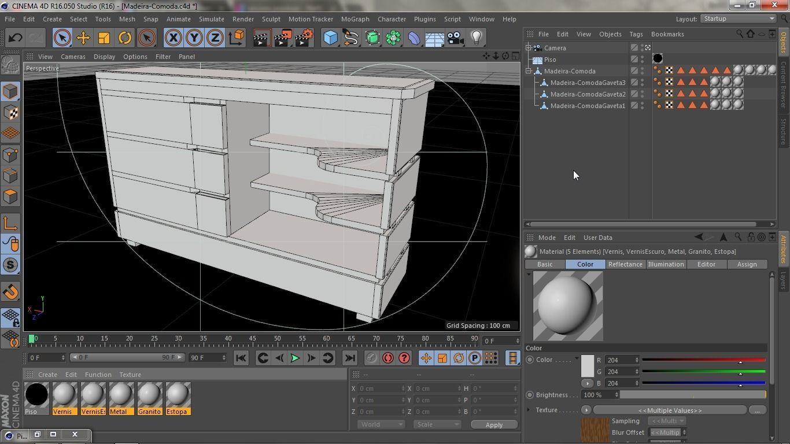
Task: Open the World coordinate dropdown
Action: tap(381, 424)
